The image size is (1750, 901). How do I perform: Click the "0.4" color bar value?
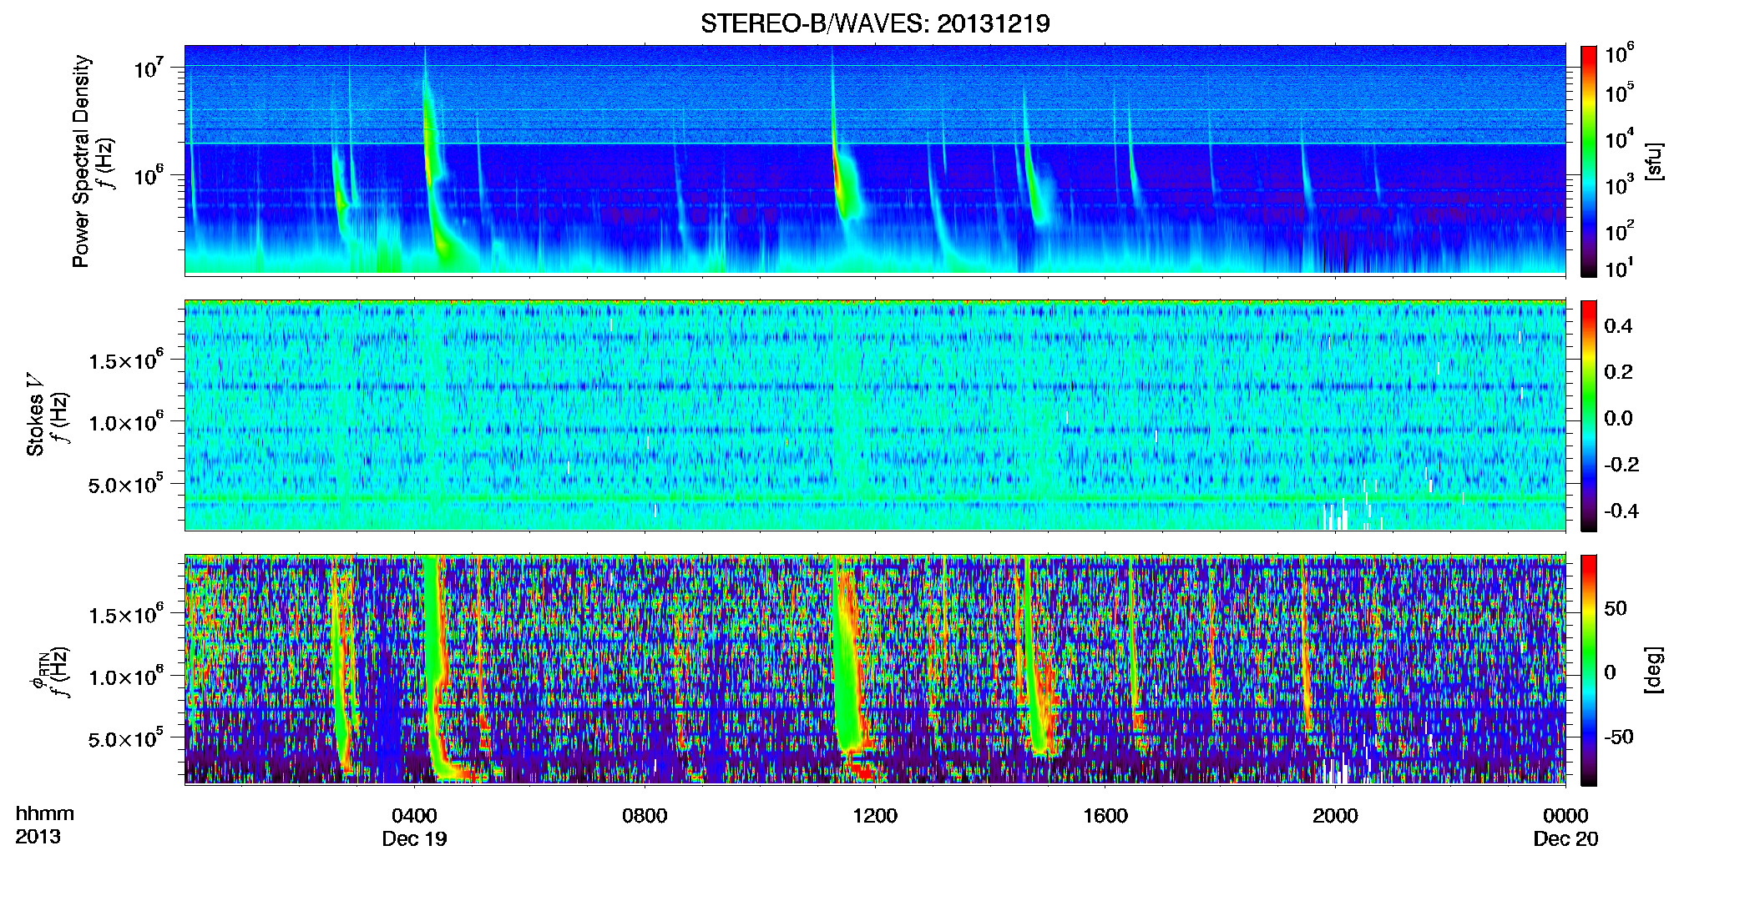(1618, 326)
